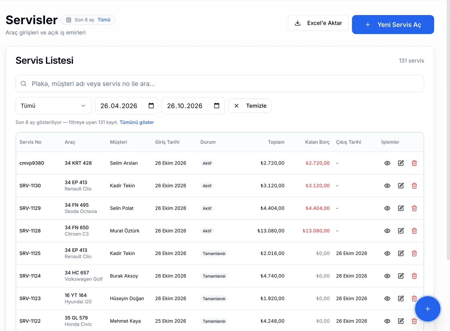
Task: View details of service cmvp9380
Action: tap(387, 163)
